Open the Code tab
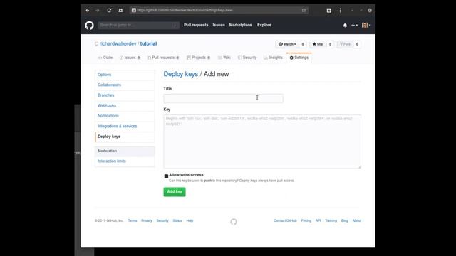 [105, 58]
